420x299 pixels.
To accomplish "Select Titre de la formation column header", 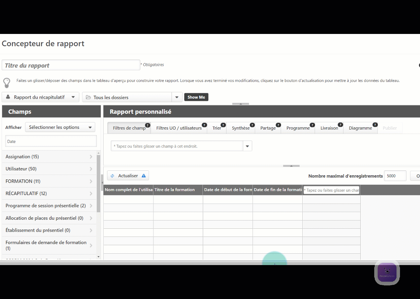I will click(x=178, y=190).
